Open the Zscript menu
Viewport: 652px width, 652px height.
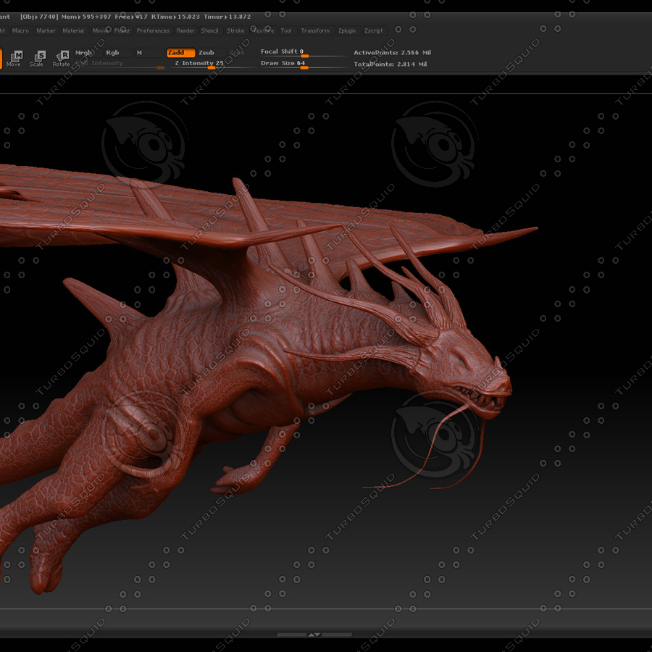coord(374,30)
